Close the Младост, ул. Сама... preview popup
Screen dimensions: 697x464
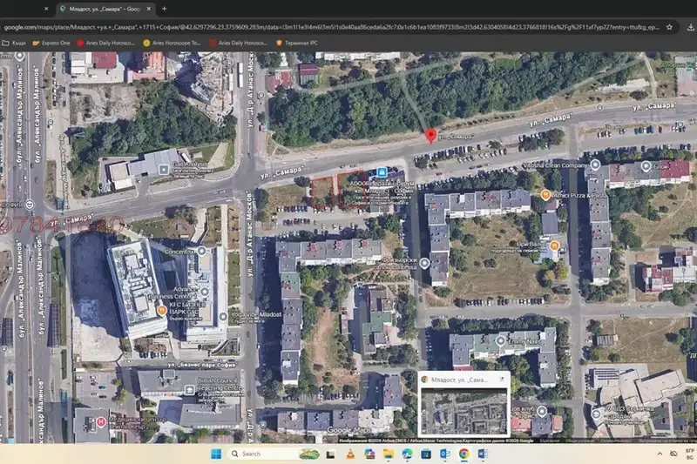[502, 380]
